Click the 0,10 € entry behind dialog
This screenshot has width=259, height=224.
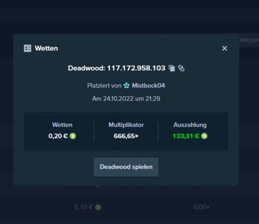click(83, 207)
